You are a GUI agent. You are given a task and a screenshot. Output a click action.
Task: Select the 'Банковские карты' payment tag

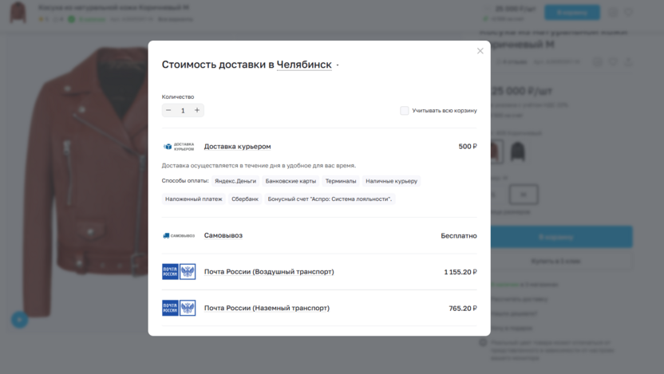[x=290, y=181]
